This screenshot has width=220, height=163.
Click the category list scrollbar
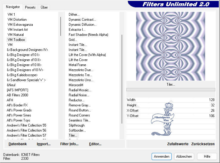click(61, 27)
